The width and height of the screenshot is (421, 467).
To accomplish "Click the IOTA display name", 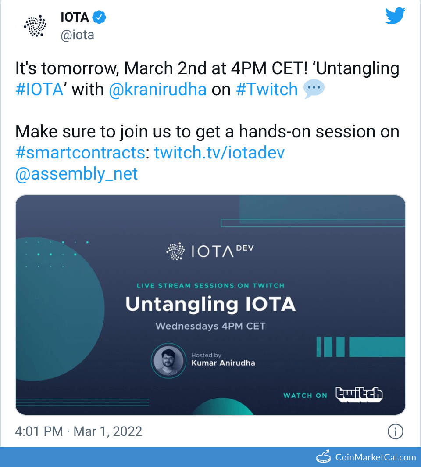I will (75, 18).
